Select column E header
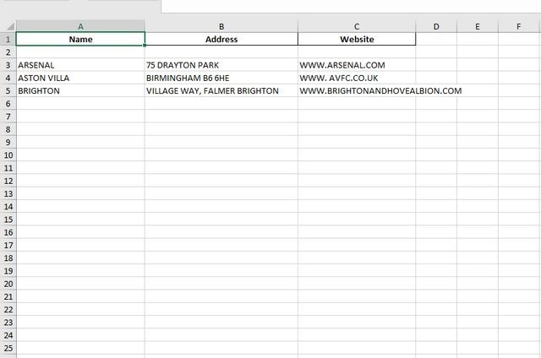Image resolution: width=541 pixels, height=358 pixels. point(478,26)
